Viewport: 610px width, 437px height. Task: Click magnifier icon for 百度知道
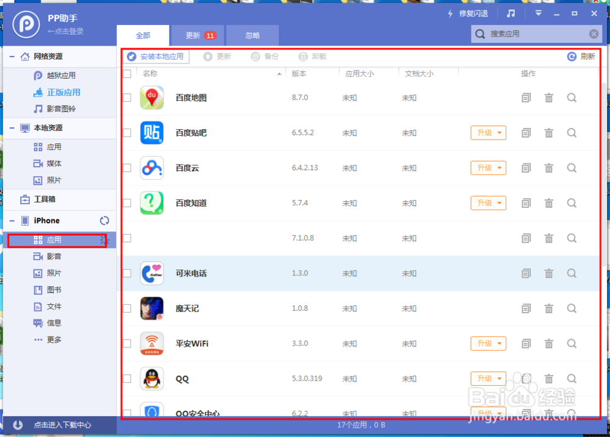point(572,203)
